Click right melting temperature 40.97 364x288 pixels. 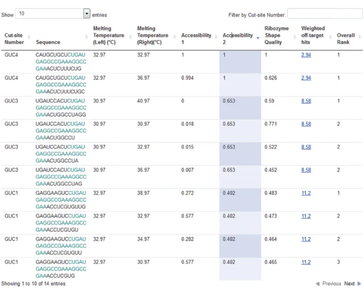tap(143, 101)
